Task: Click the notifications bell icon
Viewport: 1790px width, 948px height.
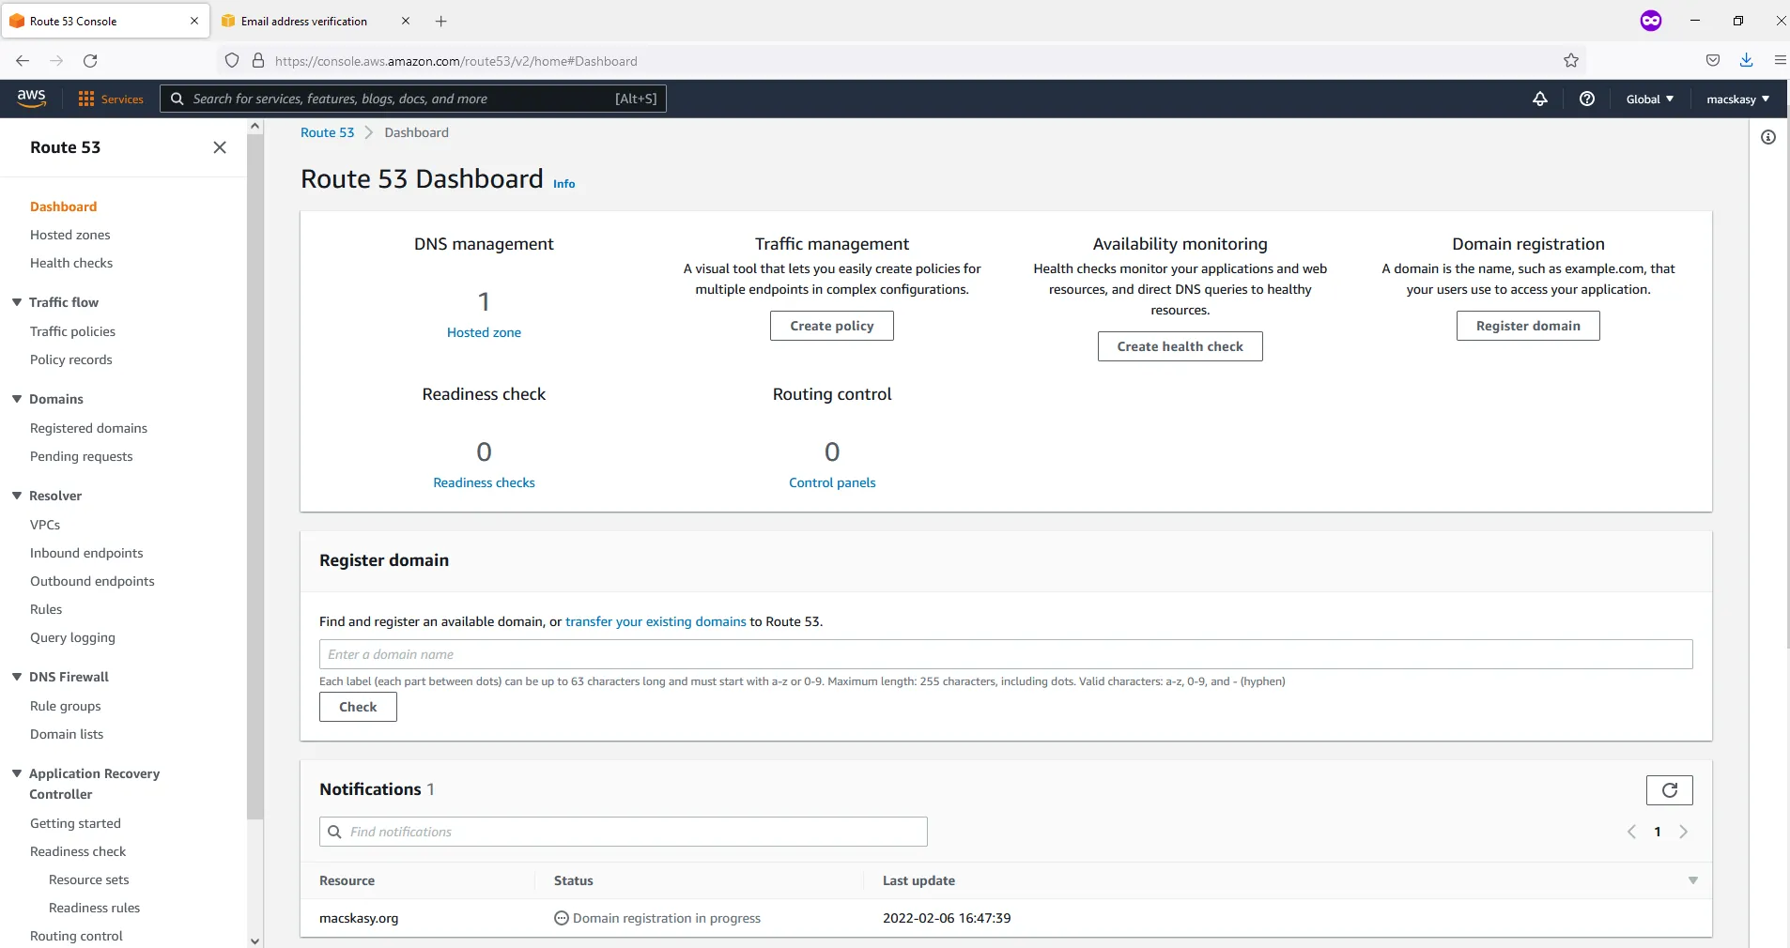Action: [1540, 99]
